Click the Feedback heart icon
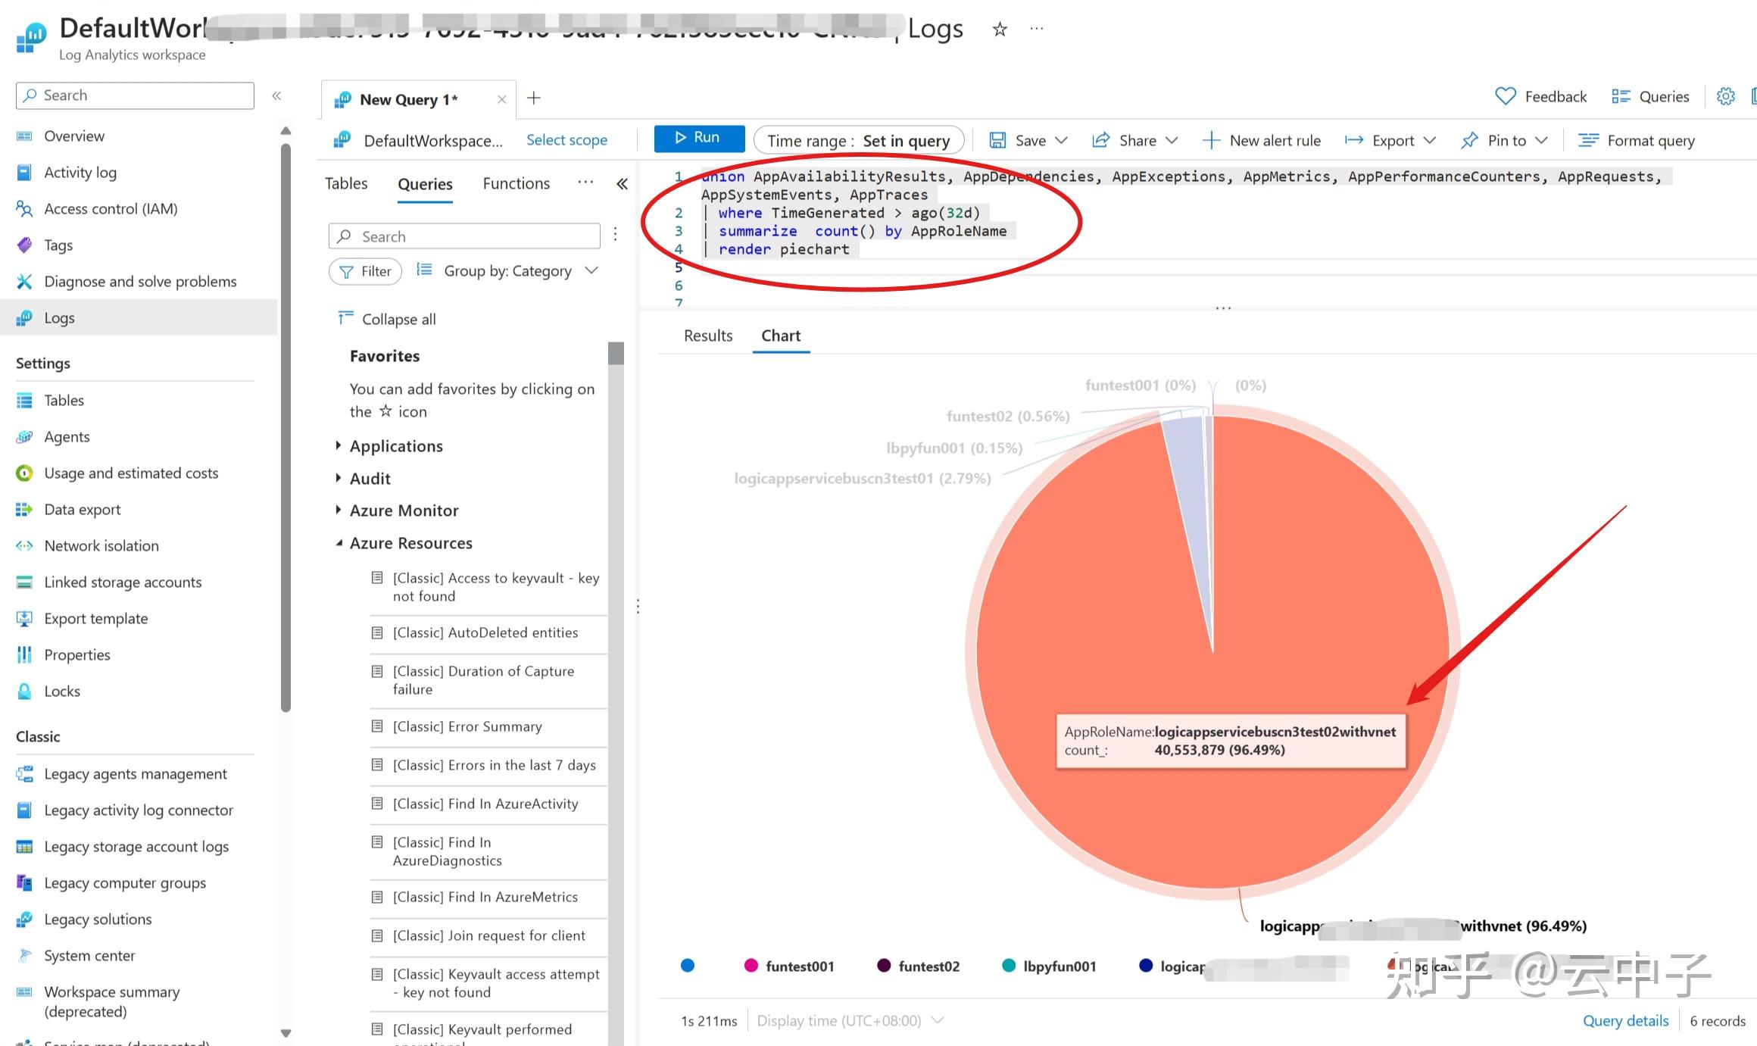This screenshot has width=1757, height=1046. pos(1506,96)
